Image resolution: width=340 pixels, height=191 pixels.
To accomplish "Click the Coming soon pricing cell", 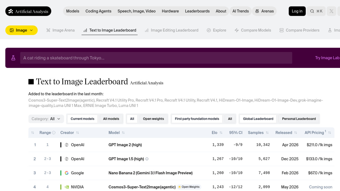I will point(321,187).
